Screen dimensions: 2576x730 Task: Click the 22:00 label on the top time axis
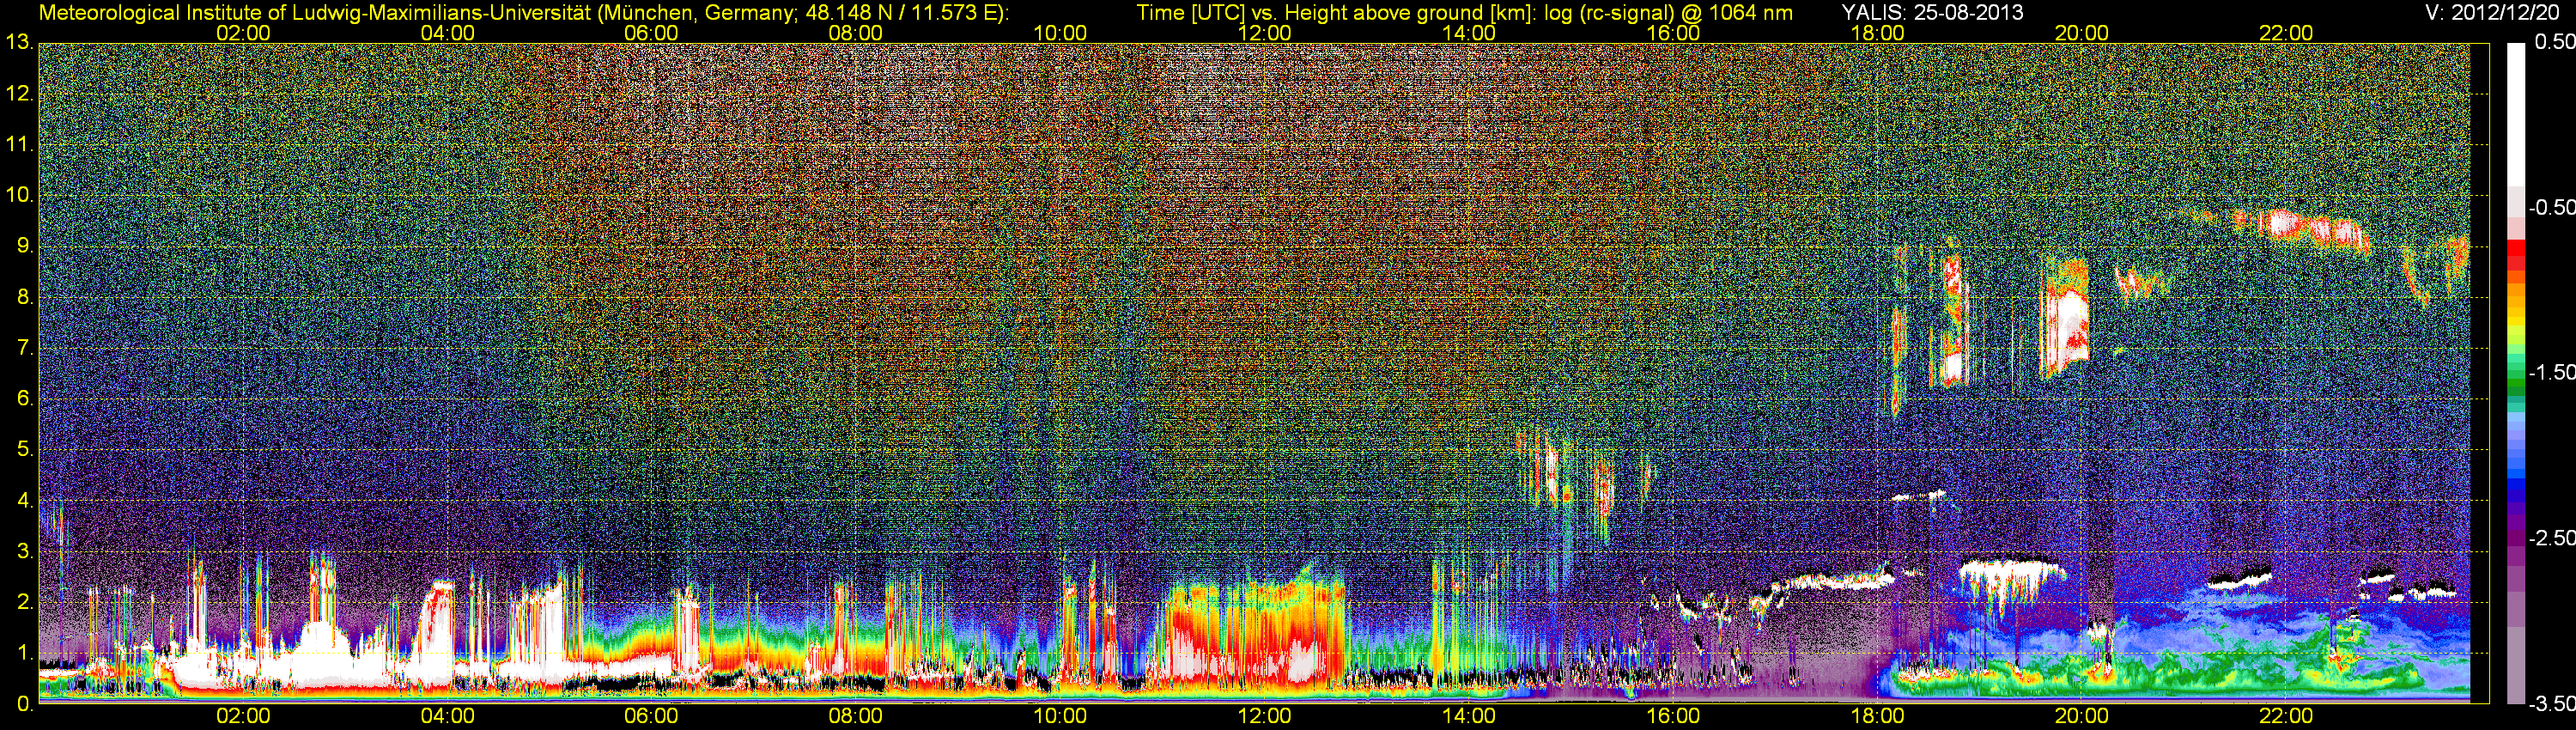[2286, 33]
